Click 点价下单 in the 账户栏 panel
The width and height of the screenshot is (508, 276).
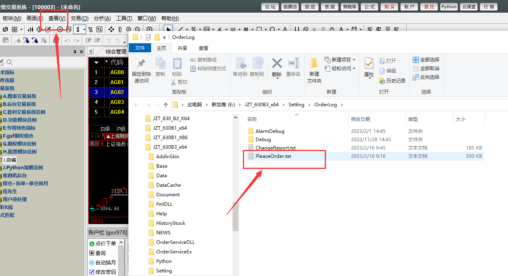[103, 243]
